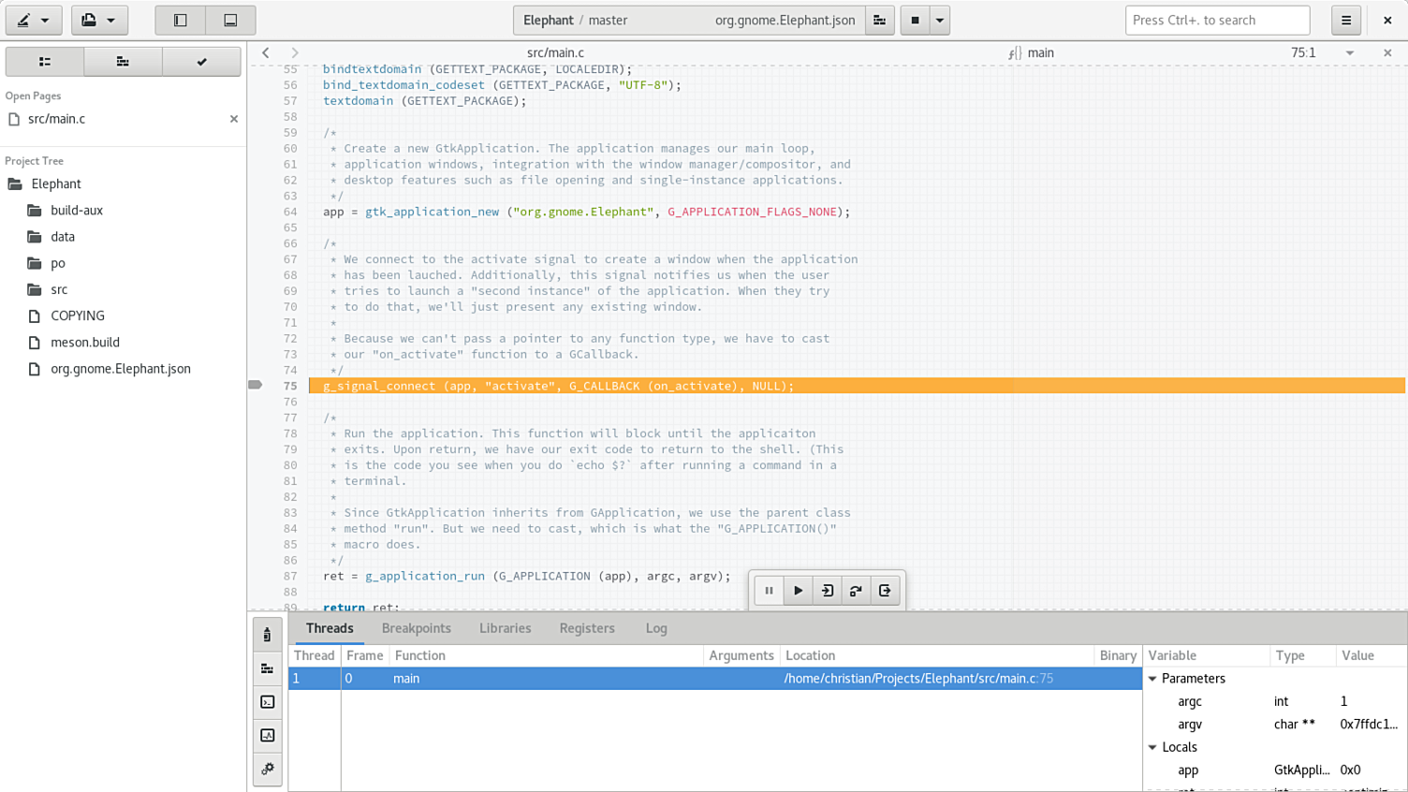
Task: Open the build pipeline icon in header
Action: [879, 20]
